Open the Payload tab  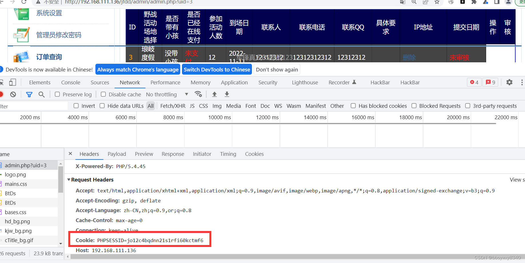coord(117,154)
